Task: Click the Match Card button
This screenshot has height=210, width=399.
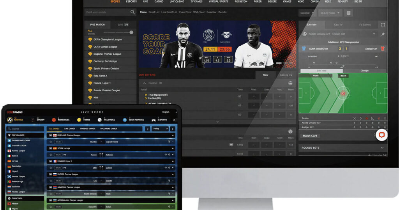Action: (310, 136)
